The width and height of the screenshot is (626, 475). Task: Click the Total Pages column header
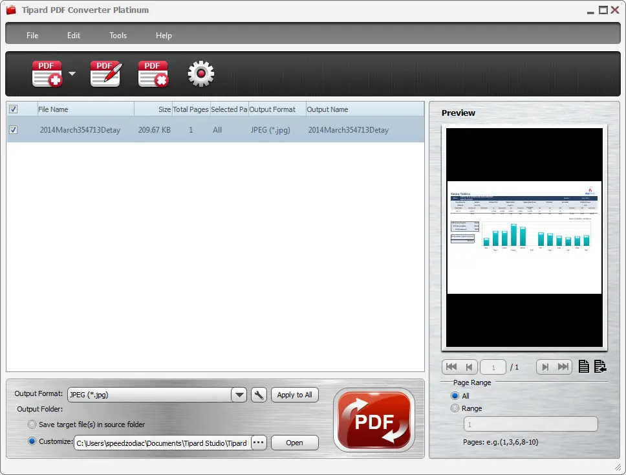coord(191,109)
